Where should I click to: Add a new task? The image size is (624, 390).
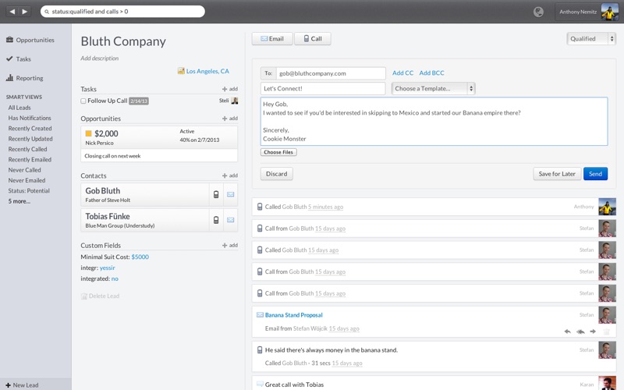coord(230,89)
